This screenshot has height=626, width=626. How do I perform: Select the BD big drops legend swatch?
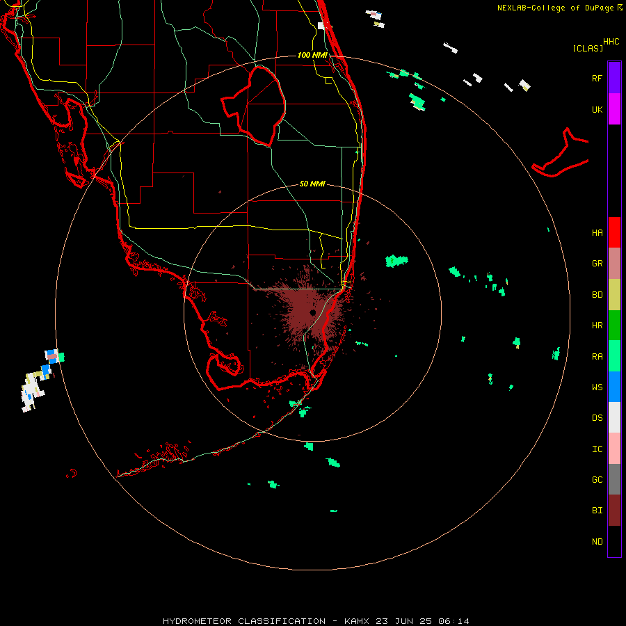click(614, 295)
